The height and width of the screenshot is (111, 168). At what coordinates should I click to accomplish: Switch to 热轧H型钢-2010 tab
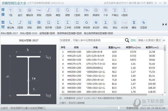tap(29, 33)
